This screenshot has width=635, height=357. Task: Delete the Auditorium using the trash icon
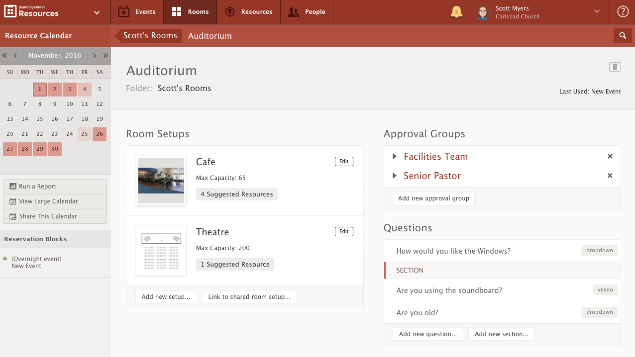[x=615, y=67]
